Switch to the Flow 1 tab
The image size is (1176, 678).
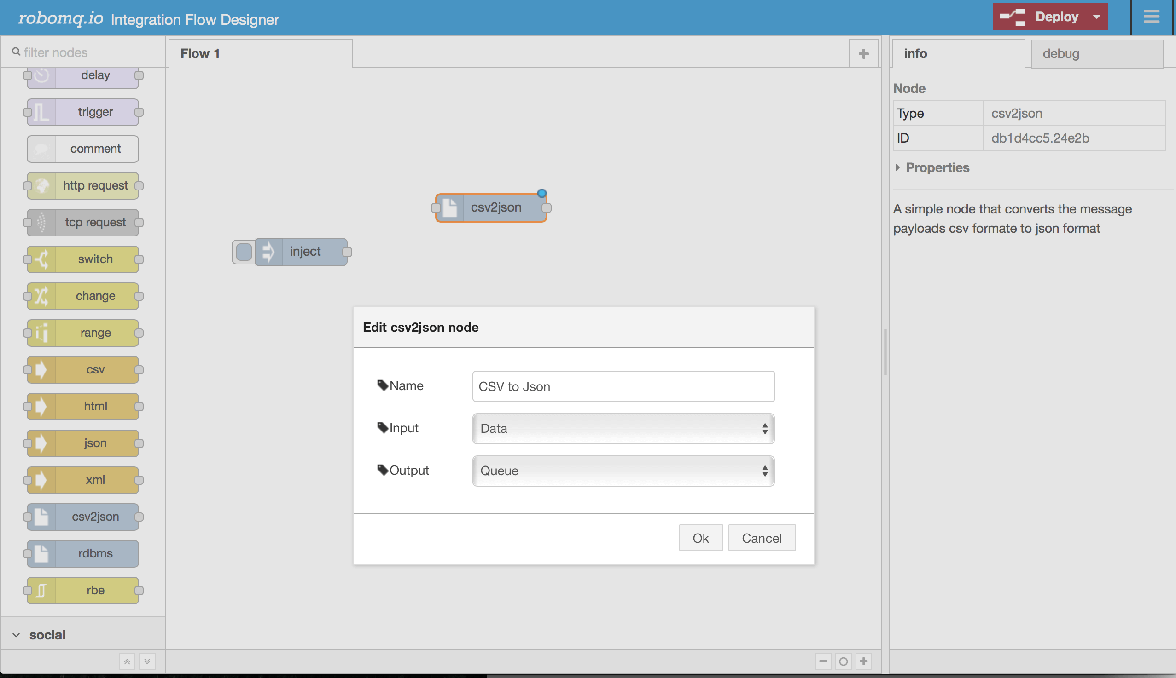pyautogui.click(x=261, y=53)
